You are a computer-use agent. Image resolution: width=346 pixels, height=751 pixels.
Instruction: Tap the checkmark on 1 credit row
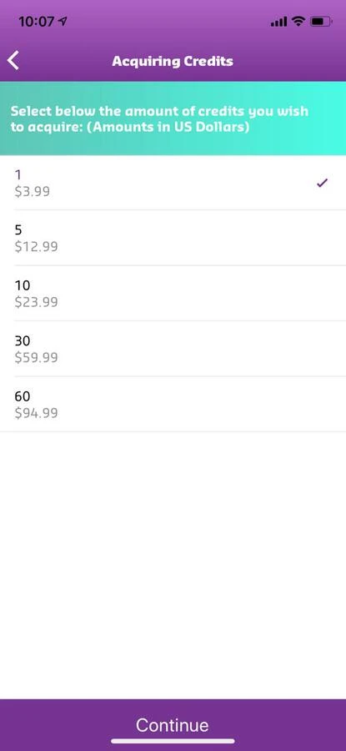click(x=323, y=183)
